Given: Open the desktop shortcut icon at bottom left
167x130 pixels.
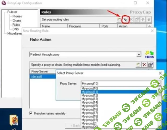Looking at the screenshot, I should 13,120.
